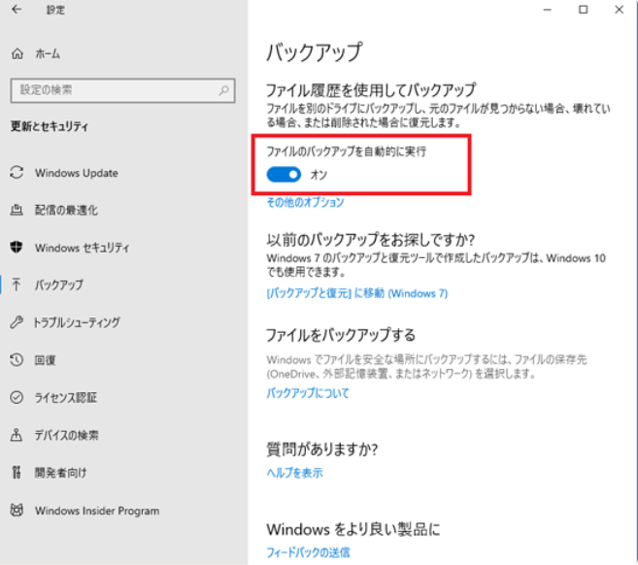Close the settings window

pos(619,10)
